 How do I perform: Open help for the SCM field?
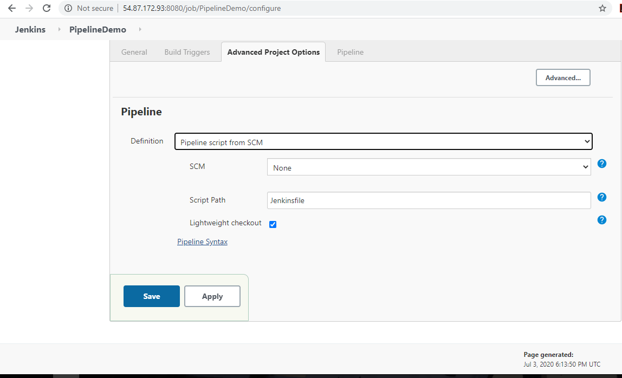(602, 163)
